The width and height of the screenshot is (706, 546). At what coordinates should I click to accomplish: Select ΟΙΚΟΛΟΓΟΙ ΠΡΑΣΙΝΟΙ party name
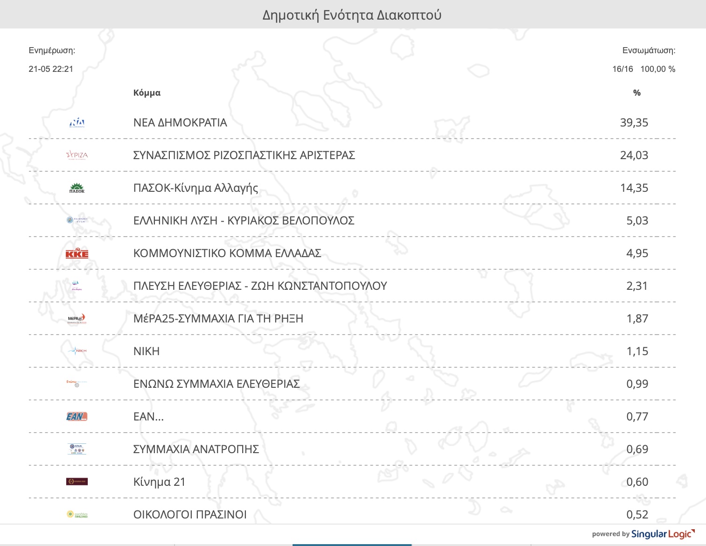pos(190,515)
